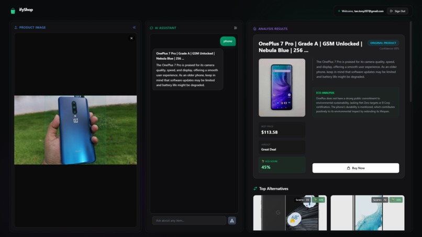Viewport: 422px width, 237px height.
Task: Click the Top Alternatives swap icon
Action: (x=255, y=188)
